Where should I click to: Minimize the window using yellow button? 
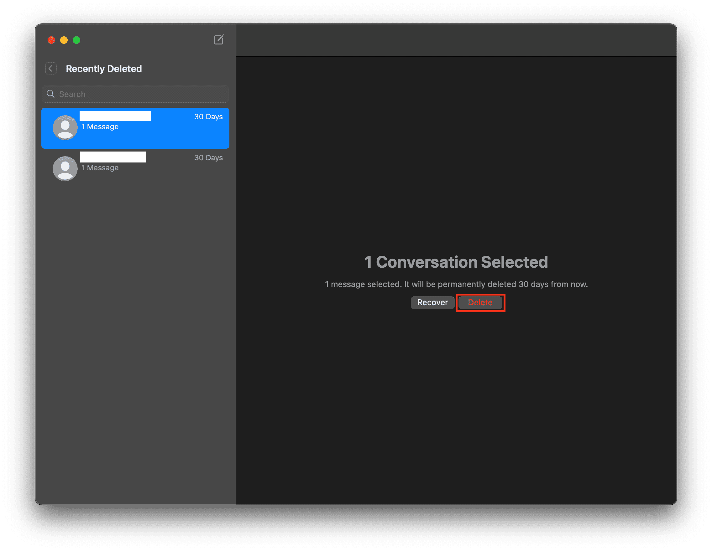pos(64,40)
